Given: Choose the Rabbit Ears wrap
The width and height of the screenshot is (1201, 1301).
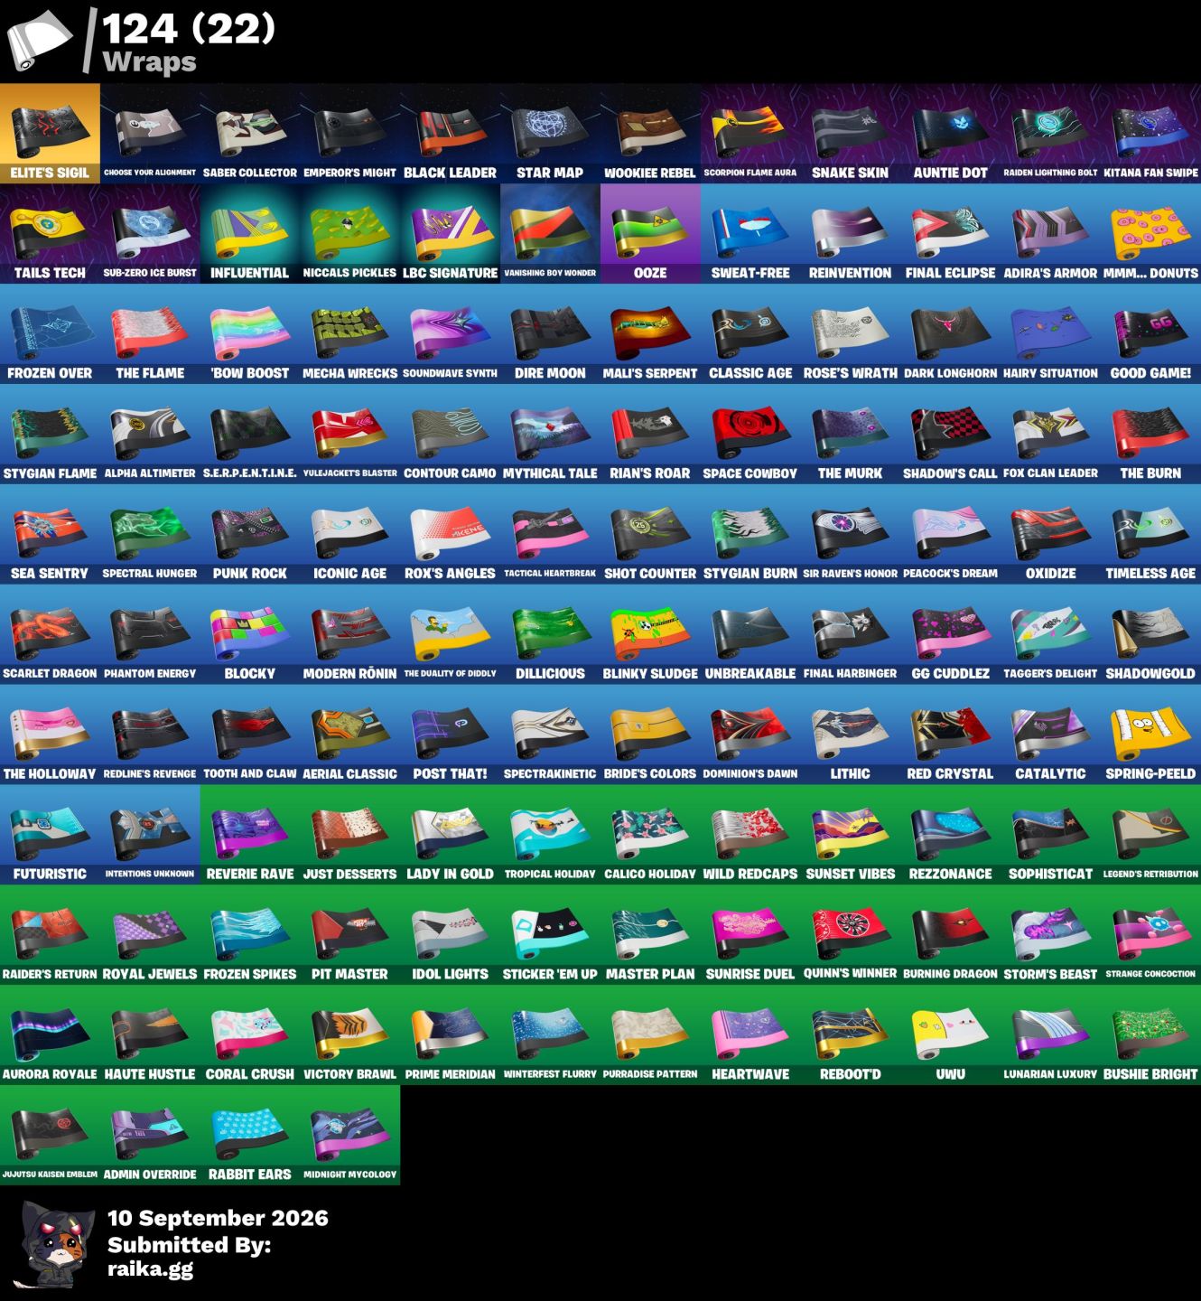Looking at the screenshot, I should pyautogui.click(x=250, y=1137).
